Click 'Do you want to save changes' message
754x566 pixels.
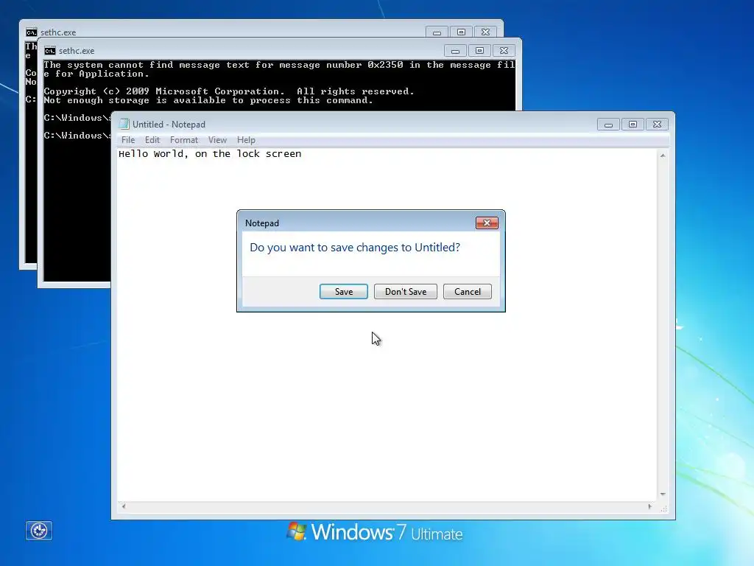tap(355, 248)
